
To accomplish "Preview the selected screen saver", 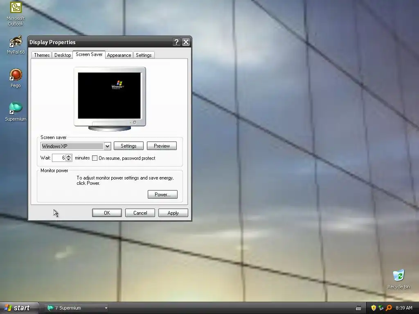I will [x=162, y=146].
